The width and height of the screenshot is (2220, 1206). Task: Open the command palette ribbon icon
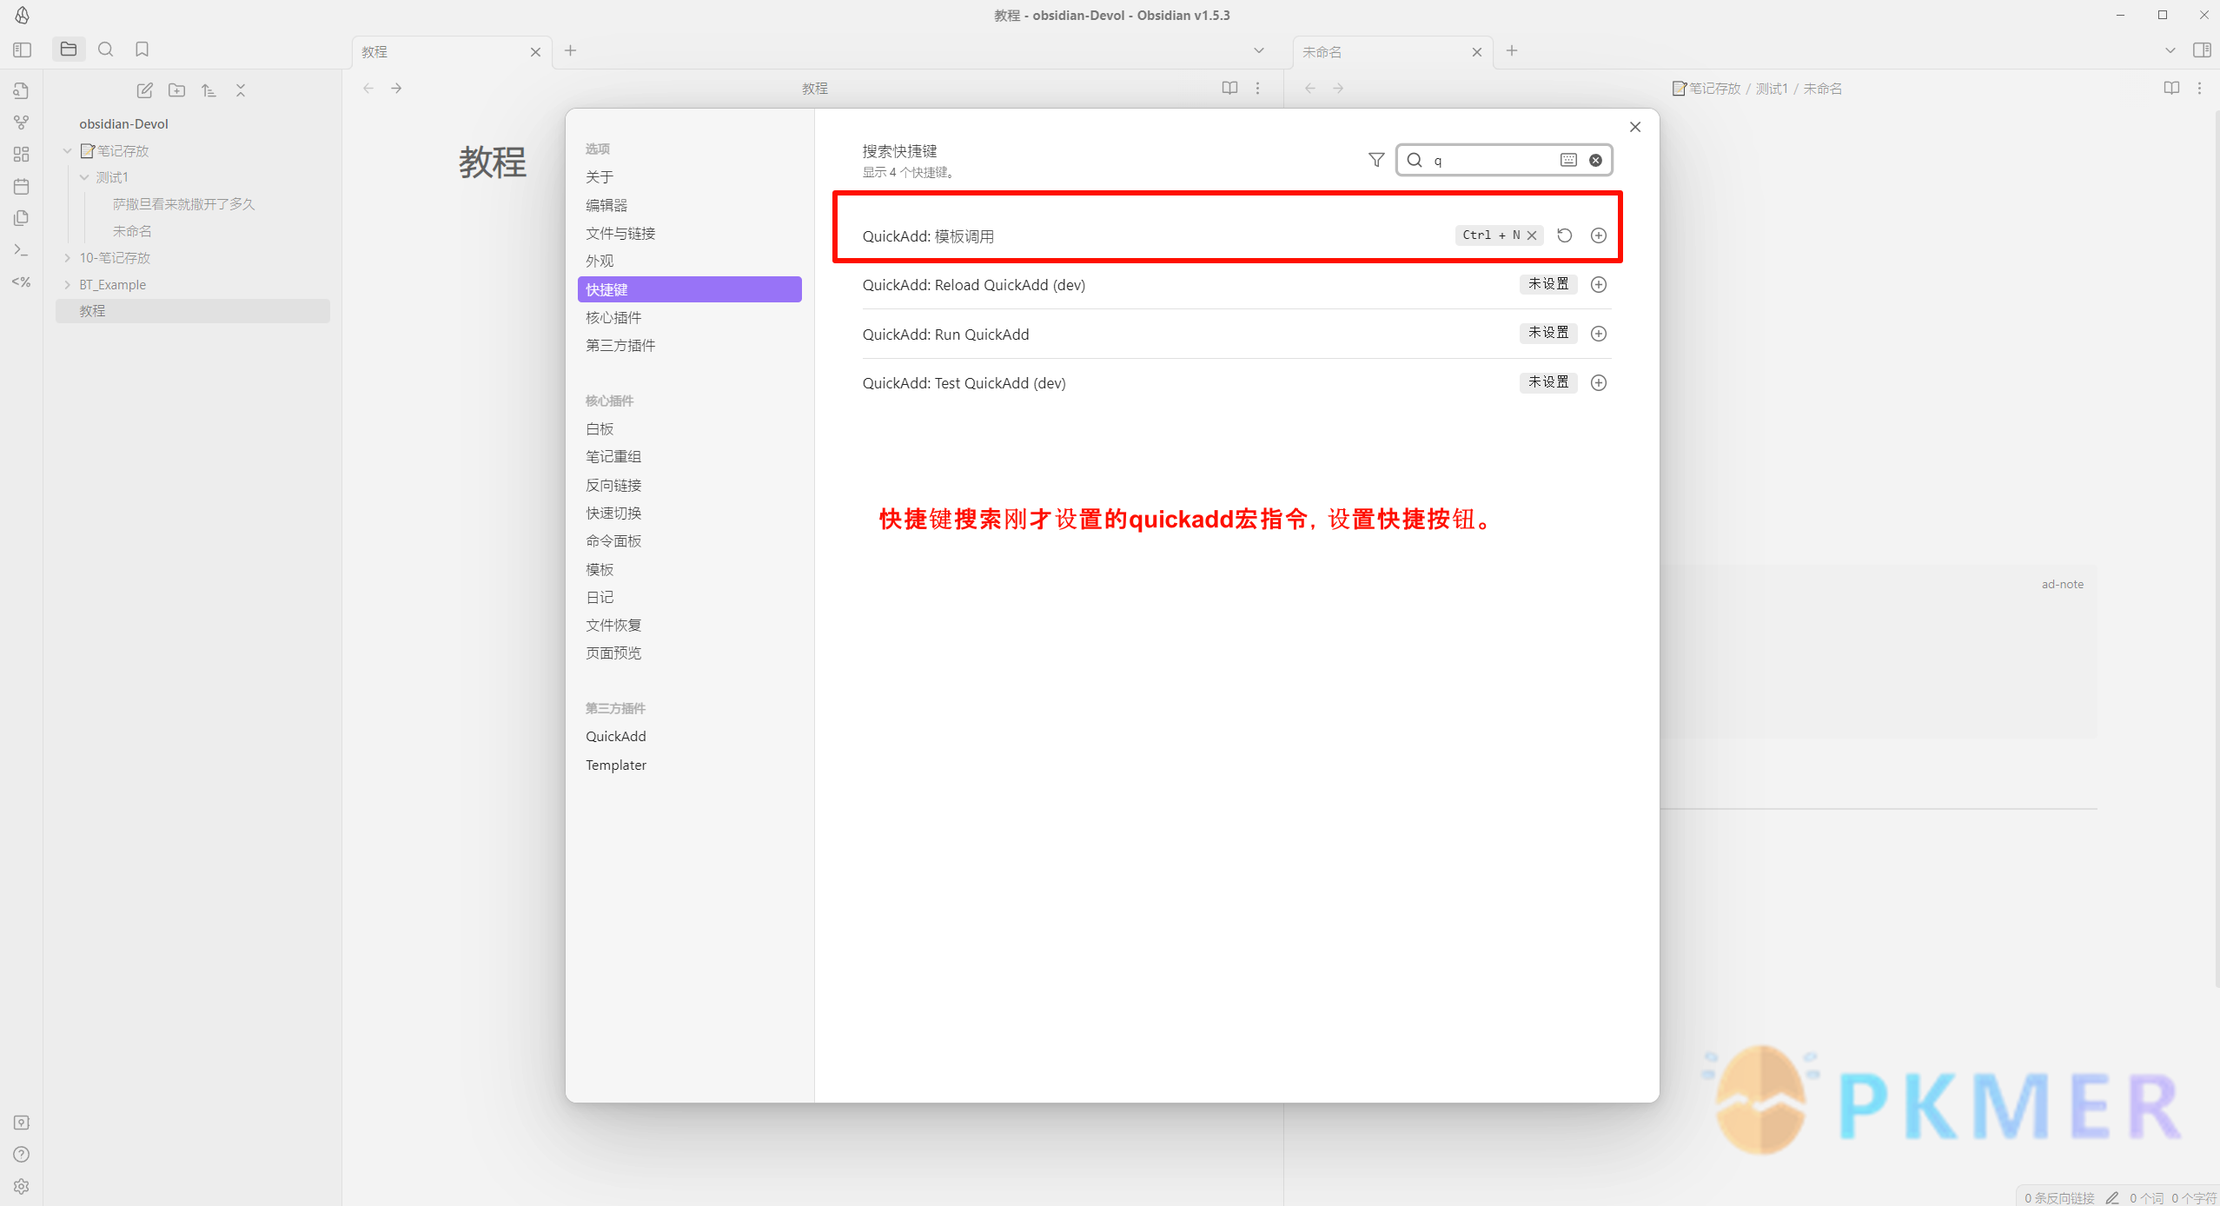pyautogui.click(x=22, y=250)
